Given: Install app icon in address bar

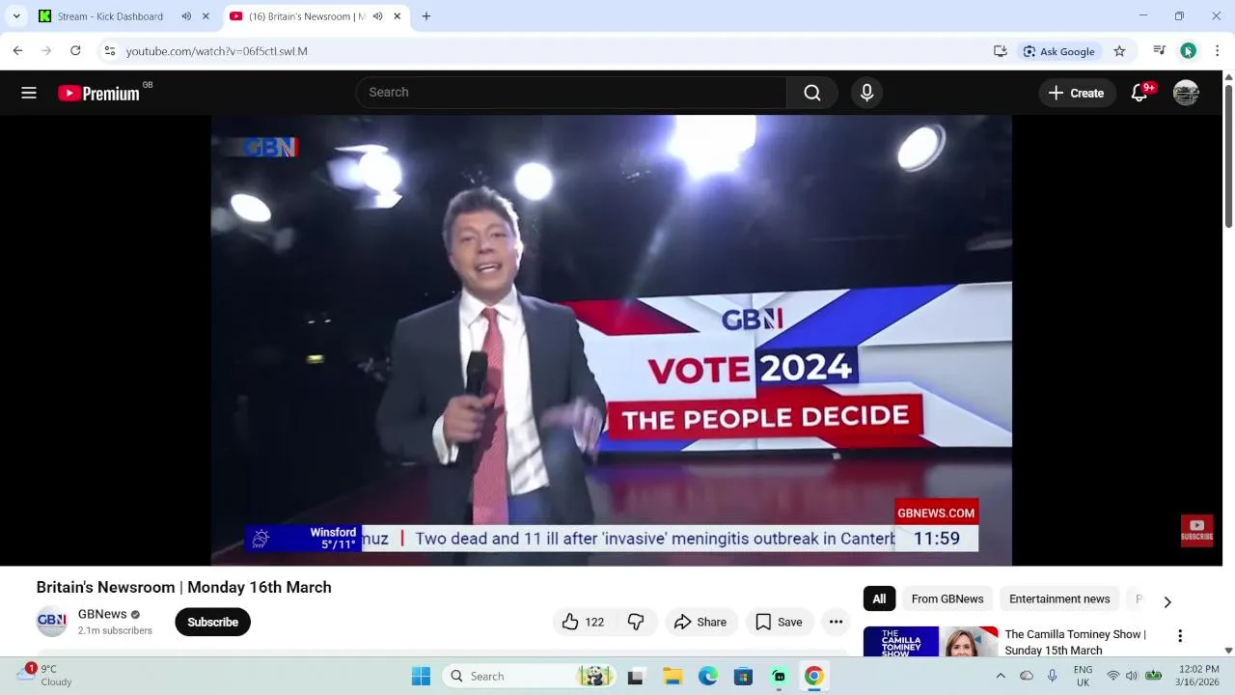Looking at the screenshot, I should tap(1001, 51).
